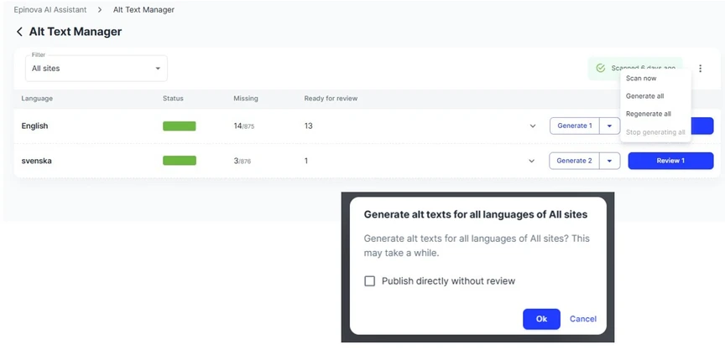Cancel the generate alt texts dialog
The height and width of the screenshot is (349, 725).
[x=583, y=319]
